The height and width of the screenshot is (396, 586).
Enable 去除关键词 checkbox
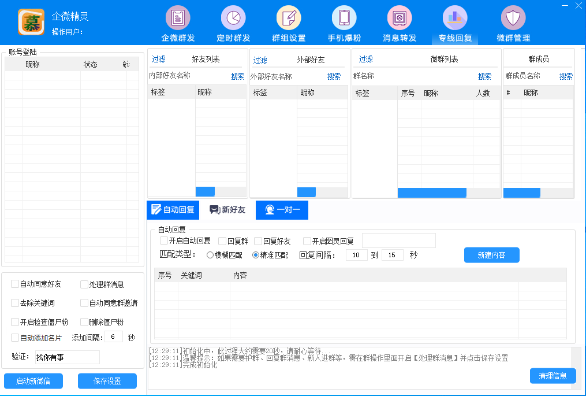15,303
